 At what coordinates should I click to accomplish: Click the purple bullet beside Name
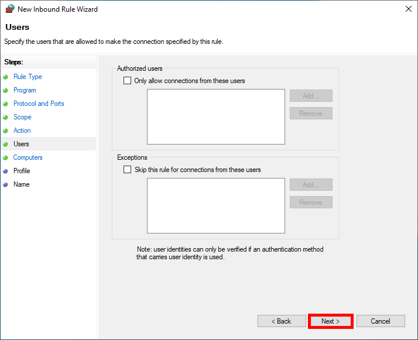[6, 185]
